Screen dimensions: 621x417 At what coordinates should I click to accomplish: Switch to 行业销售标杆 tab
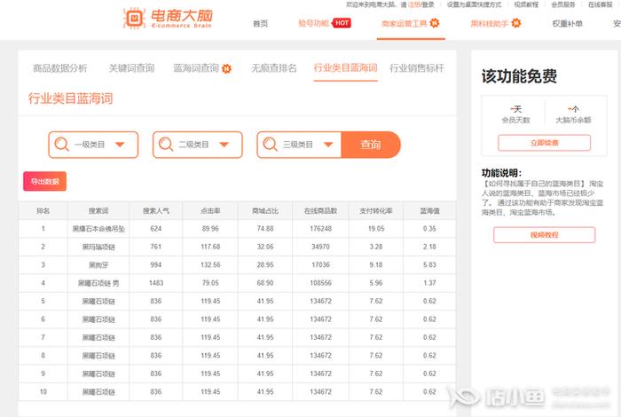(417, 68)
